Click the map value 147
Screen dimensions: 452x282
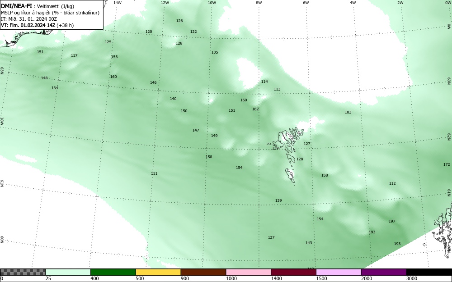[x=196, y=130]
